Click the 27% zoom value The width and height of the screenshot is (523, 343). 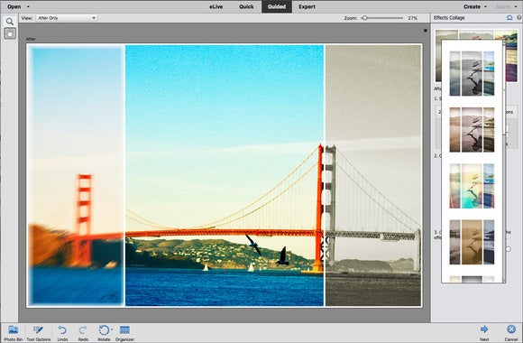pyautogui.click(x=413, y=18)
